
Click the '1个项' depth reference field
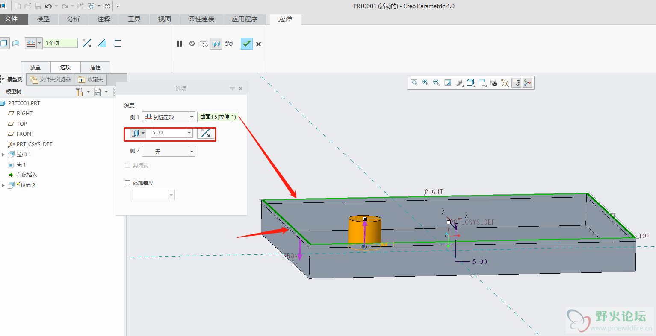[60, 43]
